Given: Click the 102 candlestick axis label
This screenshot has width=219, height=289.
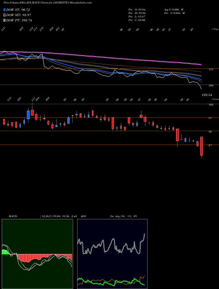Looking at the screenshot, I should click(211, 105).
